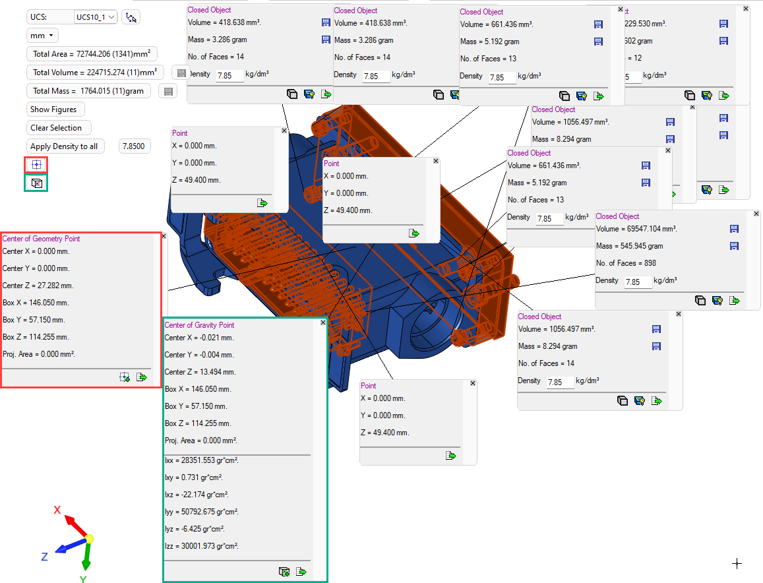Click export arrow in Center of Geometry panel

tap(141, 377)
